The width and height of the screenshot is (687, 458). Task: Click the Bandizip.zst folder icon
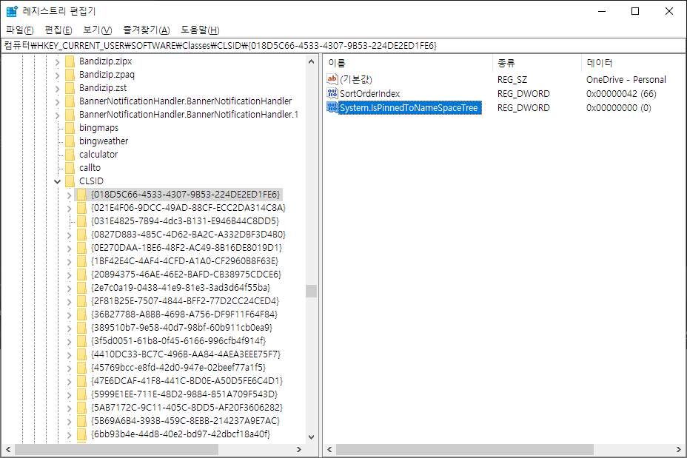click(70, 88)
